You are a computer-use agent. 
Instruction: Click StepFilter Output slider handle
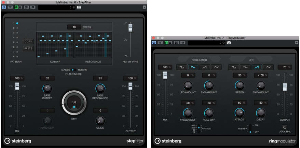click(131, 86)
